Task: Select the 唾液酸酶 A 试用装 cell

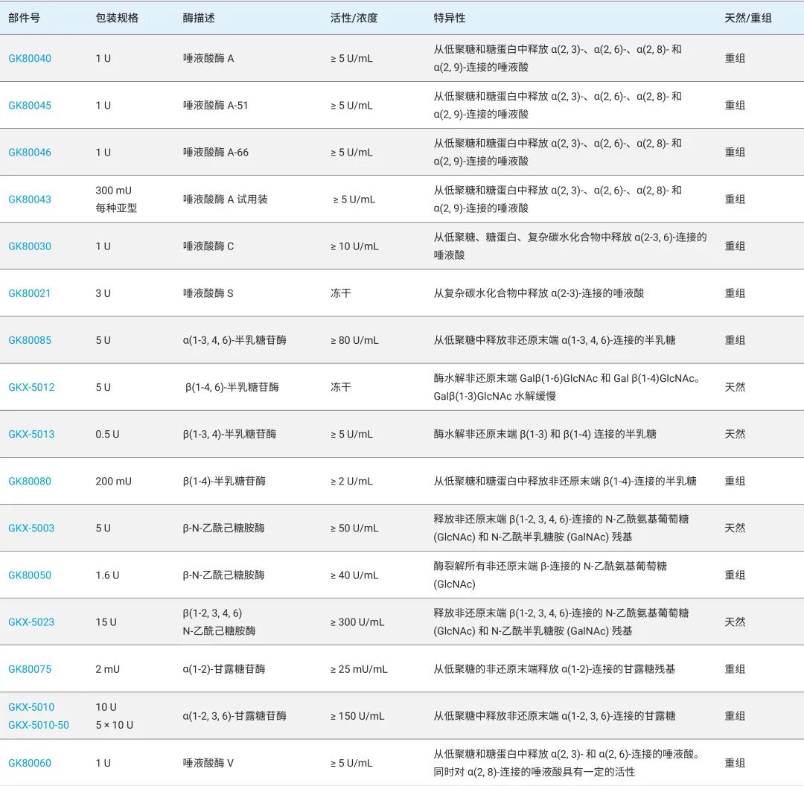Action: [x=225, y=199]
